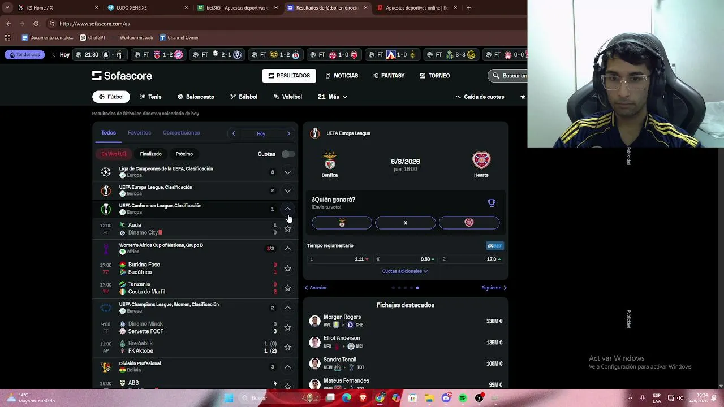The image size is (724, 407).
Task: Open Discord from the taskbar
Action: coord(446,398)
